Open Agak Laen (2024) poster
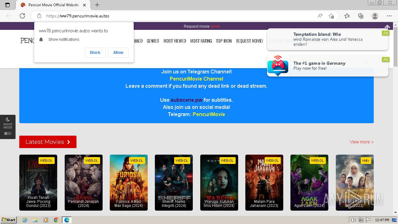The height and width of the screenshot is (224, 398). (309, 183)
